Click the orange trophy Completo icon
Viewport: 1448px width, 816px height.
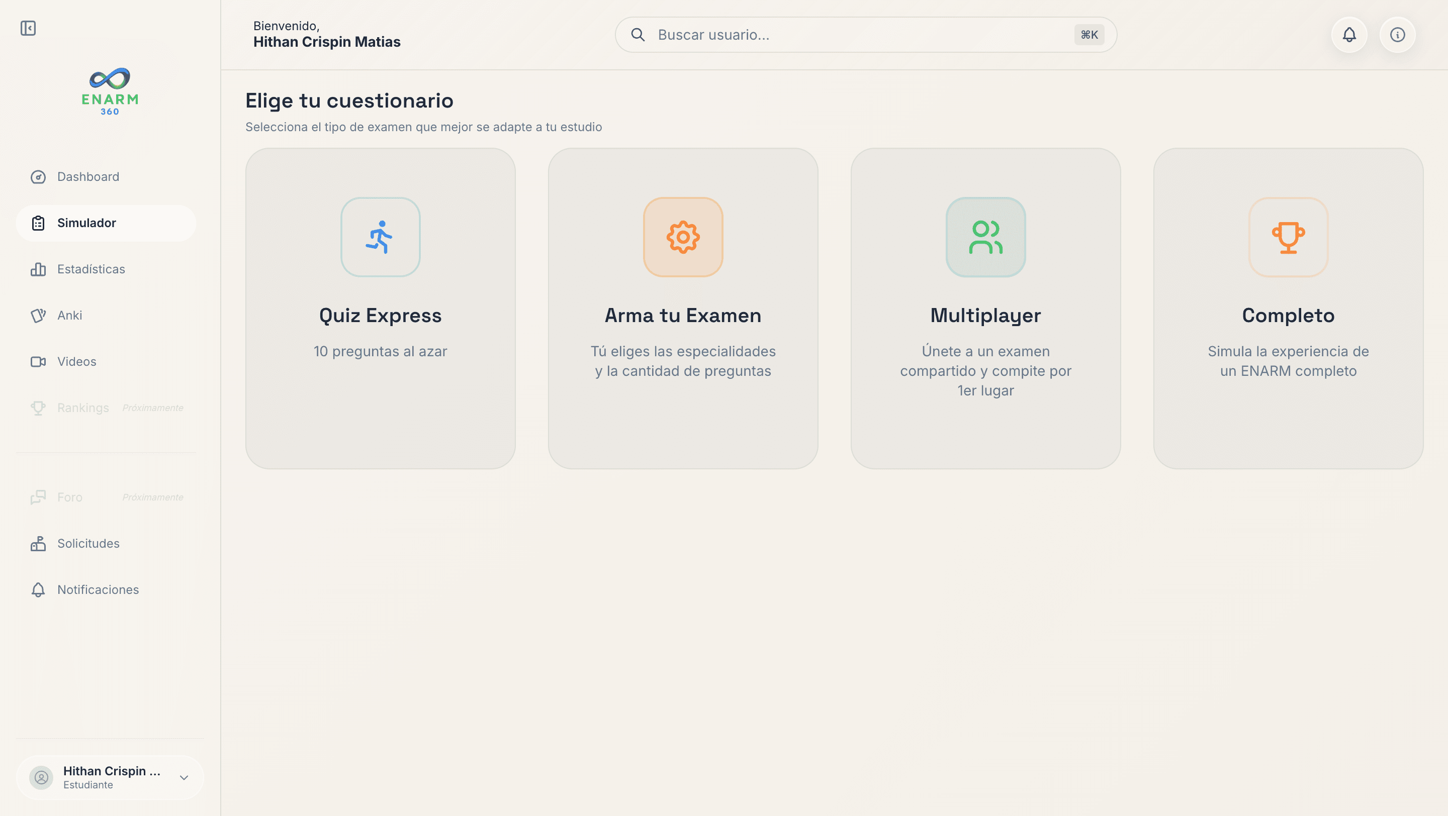pyautogui.click(x=1288, y=237)
